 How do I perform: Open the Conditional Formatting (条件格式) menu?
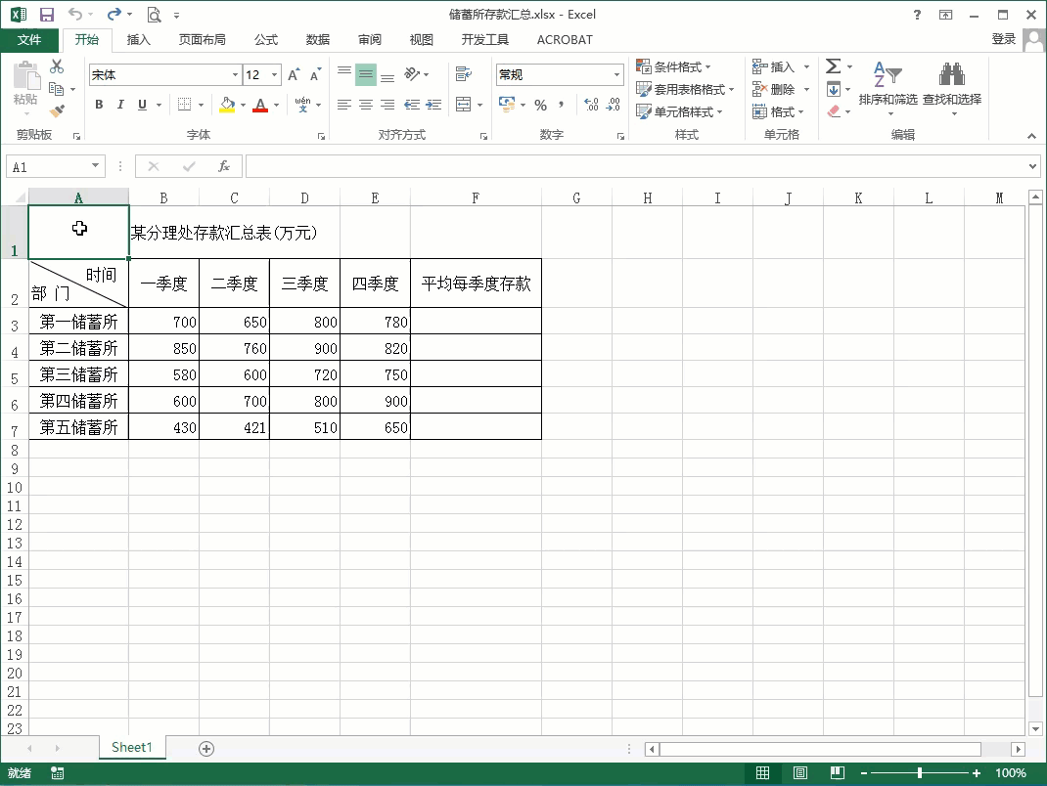pyautogui.click(x=678, y=66)
